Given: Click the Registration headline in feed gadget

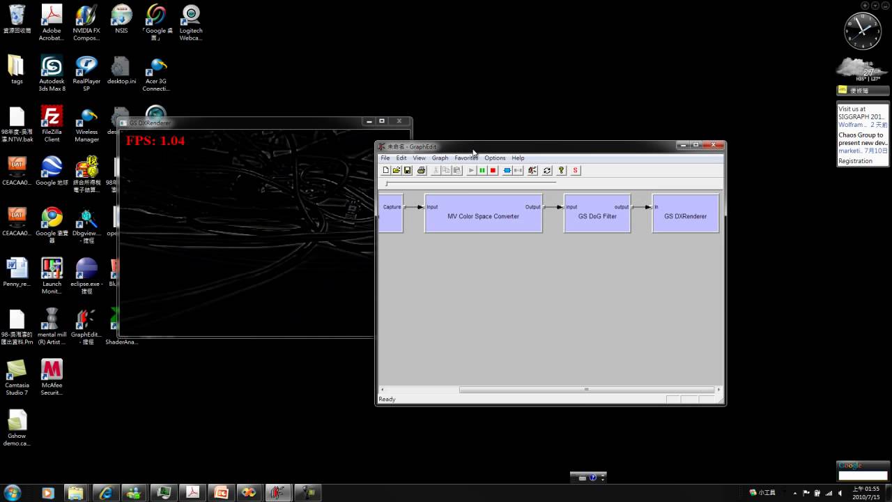Looking at the screenshot, I should 855,161.
